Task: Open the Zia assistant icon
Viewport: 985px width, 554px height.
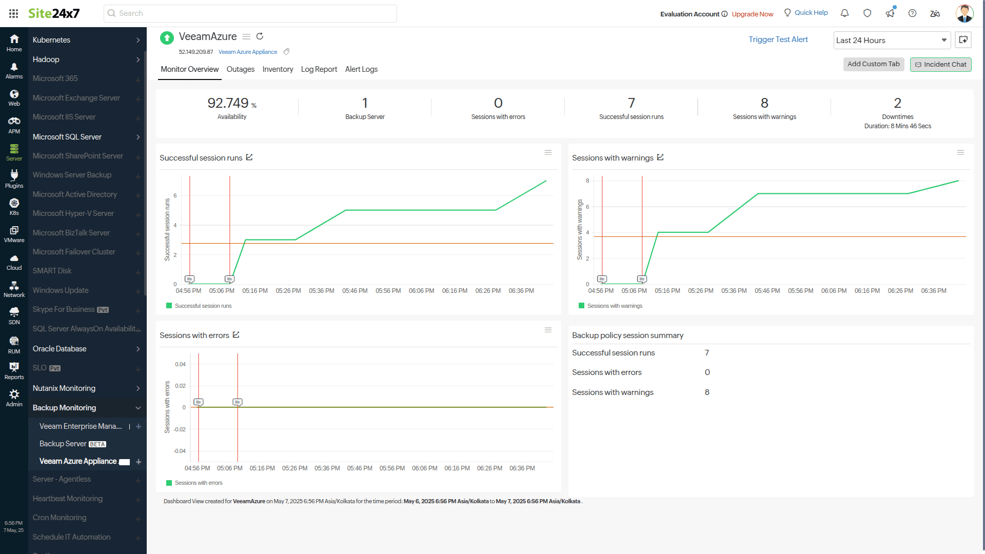Action: coord(935,14)
